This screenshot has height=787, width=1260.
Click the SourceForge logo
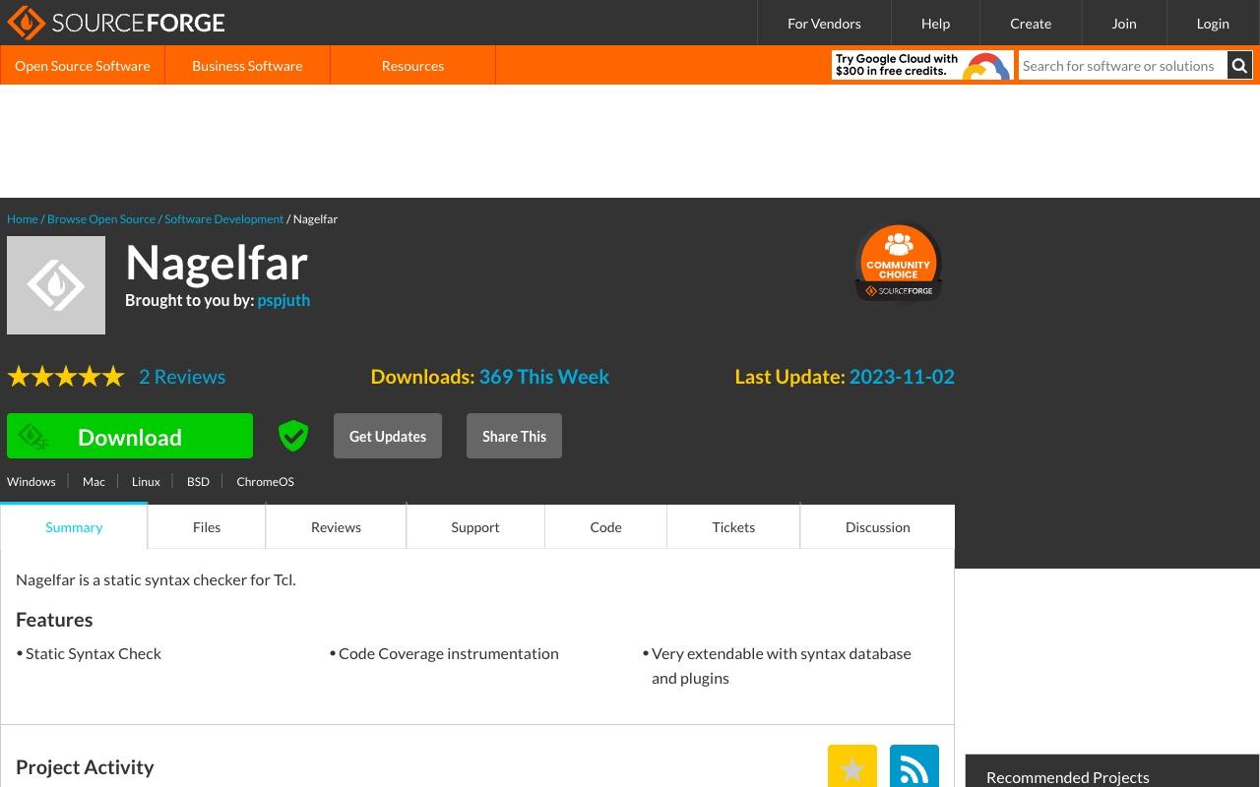pos(116,23)
